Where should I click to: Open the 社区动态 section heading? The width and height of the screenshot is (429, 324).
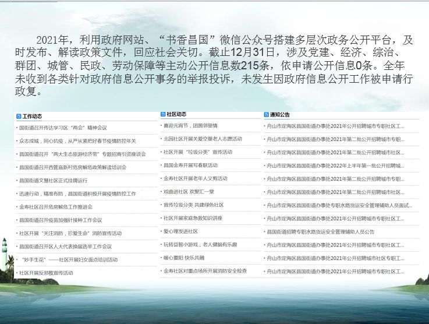coord(176,115)
